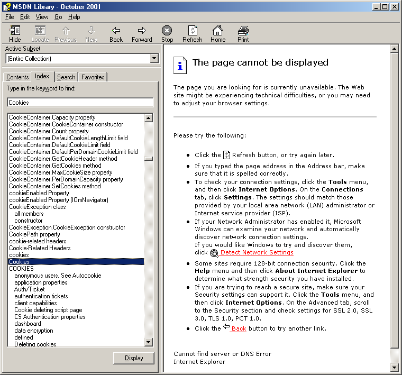Click content pane scroll up arrow
Image resolution: width=402 pixels, height=375 pixels.
click(x=394, y=49)
